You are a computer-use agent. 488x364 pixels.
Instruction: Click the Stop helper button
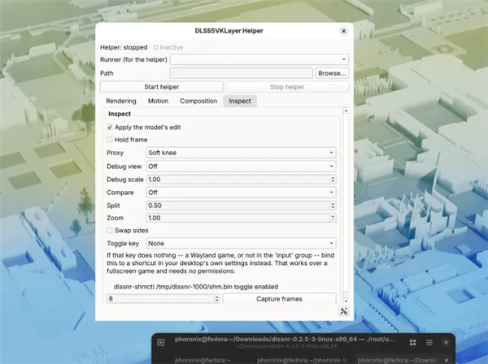coord(287,87)
